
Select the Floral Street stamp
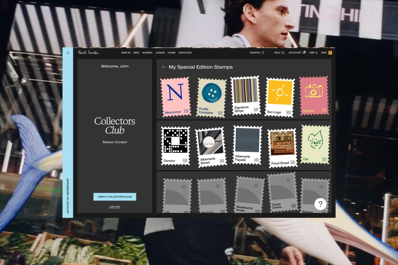coord(282,148)
